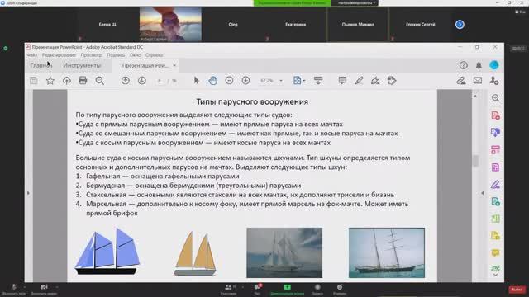
Task: Expand the fit page options dropdown arrow
Action: click(x=304, y=81)
